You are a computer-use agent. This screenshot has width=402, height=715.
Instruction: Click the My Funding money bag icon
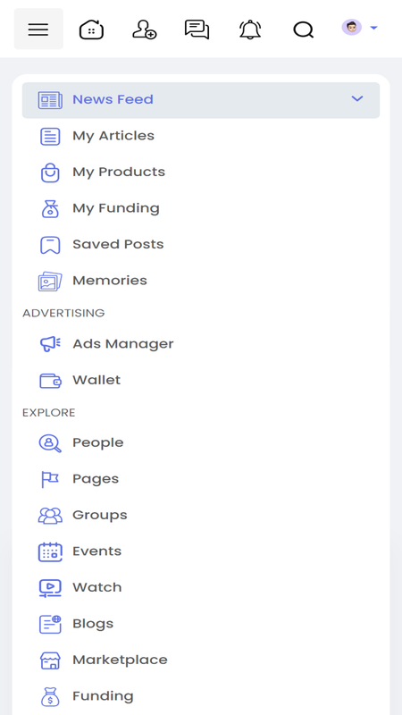coord(50,208)
